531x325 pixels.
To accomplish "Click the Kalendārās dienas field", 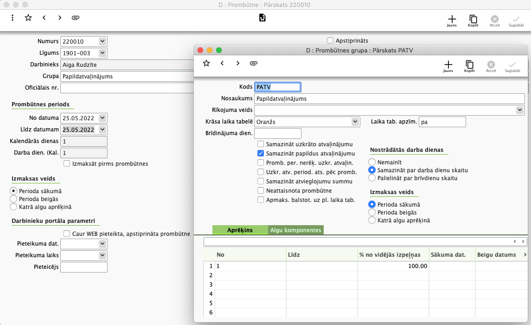I will click(x=84, y=141).
